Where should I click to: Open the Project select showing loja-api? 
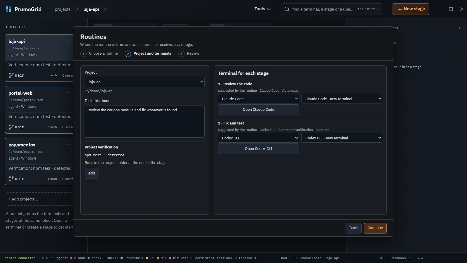pyautogui.click(x=144, y=82)
